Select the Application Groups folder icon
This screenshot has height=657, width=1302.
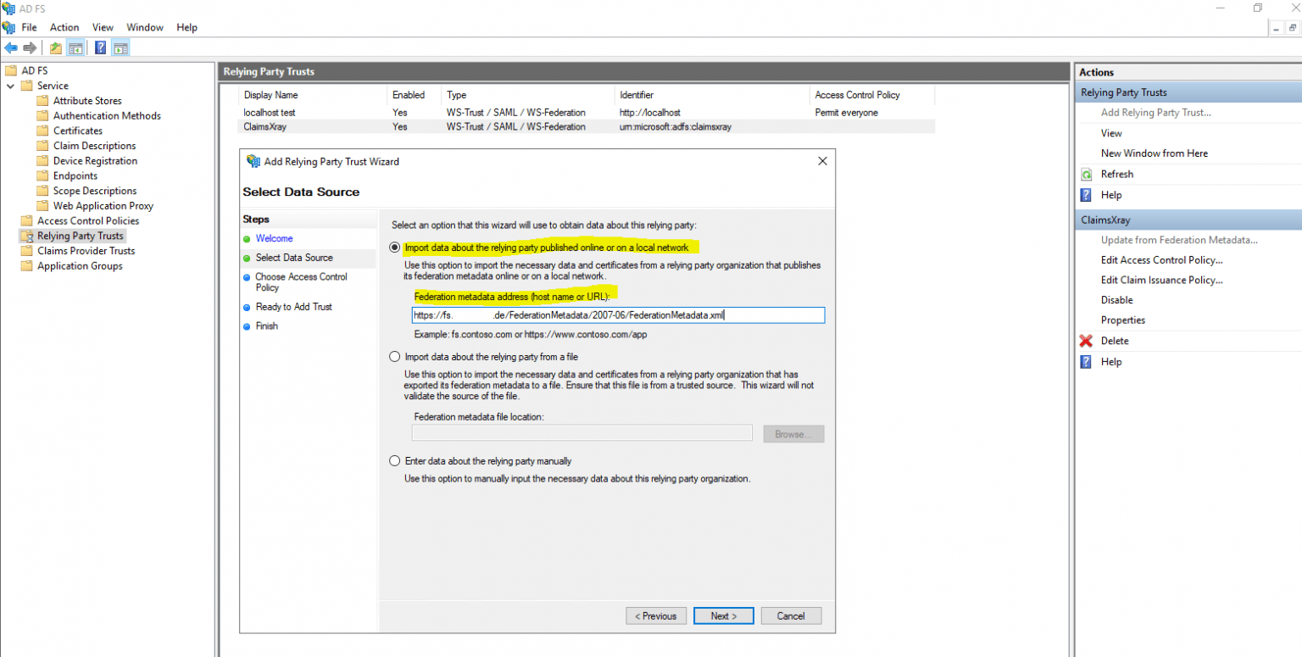[x=25, y=265]
